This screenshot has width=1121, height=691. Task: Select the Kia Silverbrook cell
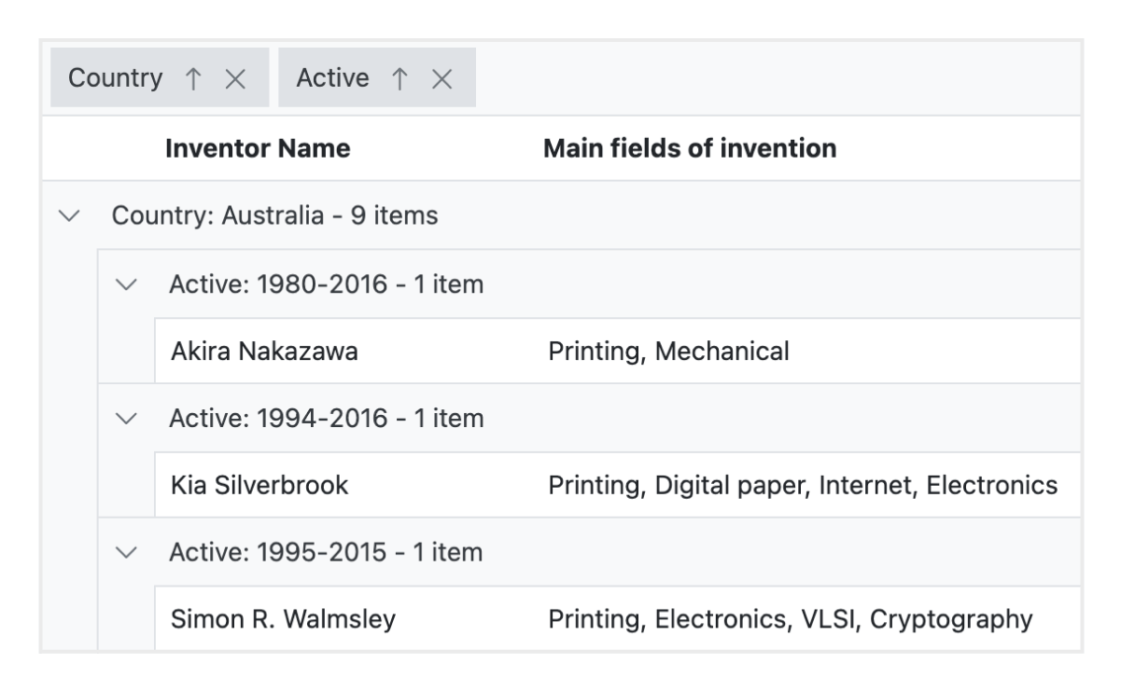(x=259, y=486)
